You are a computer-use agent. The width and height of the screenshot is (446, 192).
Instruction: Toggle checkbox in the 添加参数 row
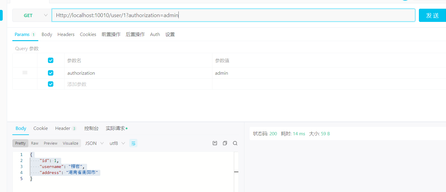[51, 84]
